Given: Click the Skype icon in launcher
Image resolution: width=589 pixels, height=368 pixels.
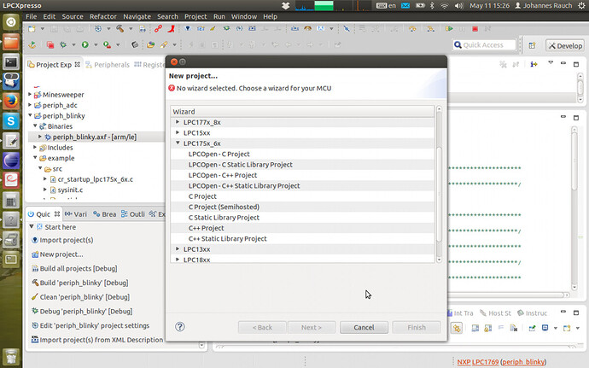Looking at the screenshot, I should pos(11,121).
